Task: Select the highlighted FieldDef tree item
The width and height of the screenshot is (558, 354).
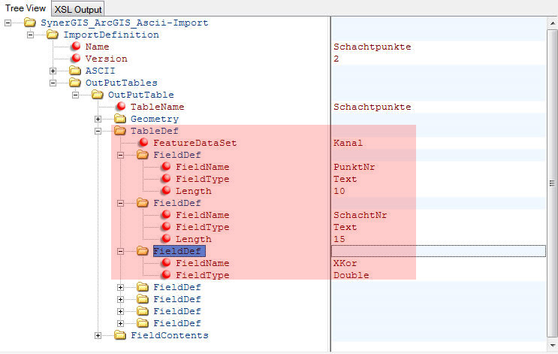Action: [x=177, y=251]
